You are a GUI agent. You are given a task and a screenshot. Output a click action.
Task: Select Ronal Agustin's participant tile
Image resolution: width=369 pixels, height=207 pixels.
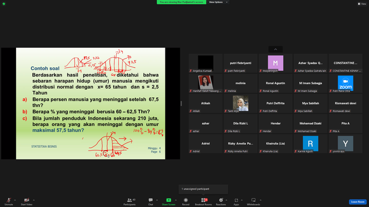276,83
